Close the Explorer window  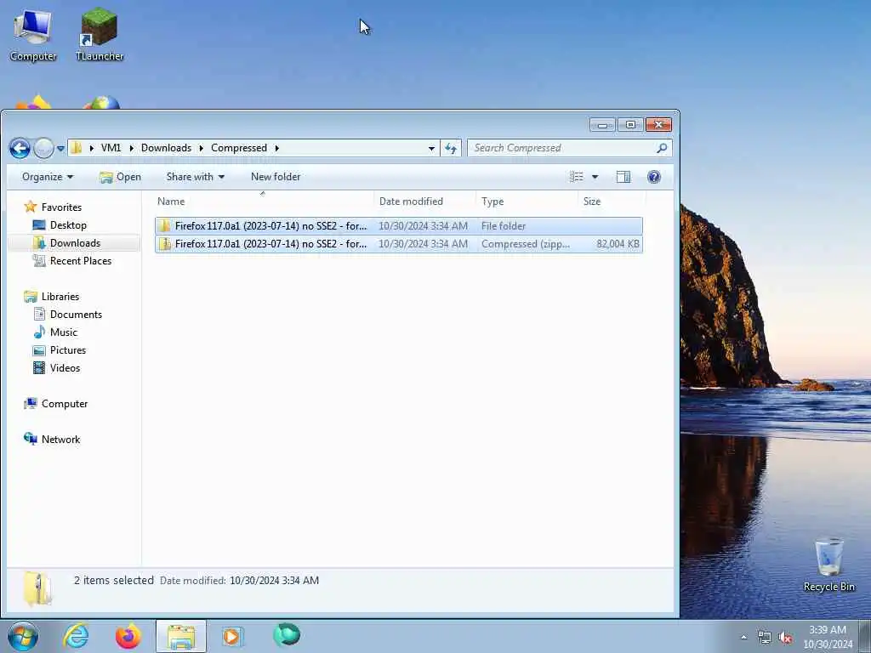[659, 125]
